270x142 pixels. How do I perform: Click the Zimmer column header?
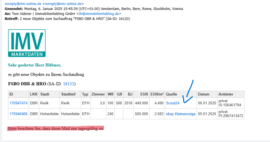(x=98, y=94)
